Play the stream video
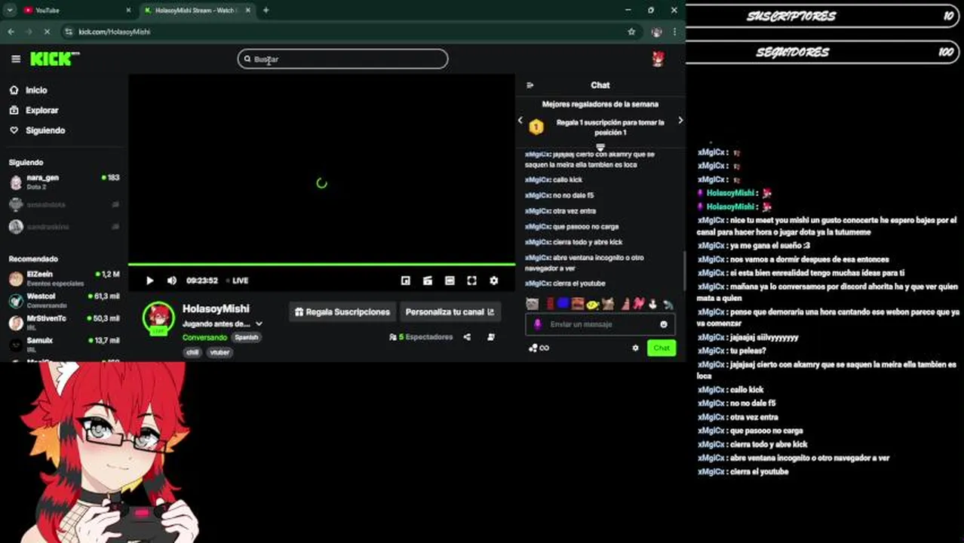Image resolution: width=964 pixels, height=543 pixels. [x=149, y=281]
